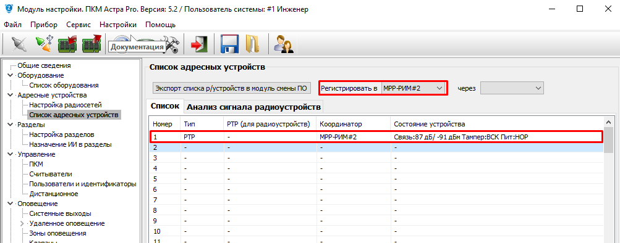The height and width of the screenshot is (243, 620).
Task: Select Системные выходы in tree
Action: click(61, 213)
